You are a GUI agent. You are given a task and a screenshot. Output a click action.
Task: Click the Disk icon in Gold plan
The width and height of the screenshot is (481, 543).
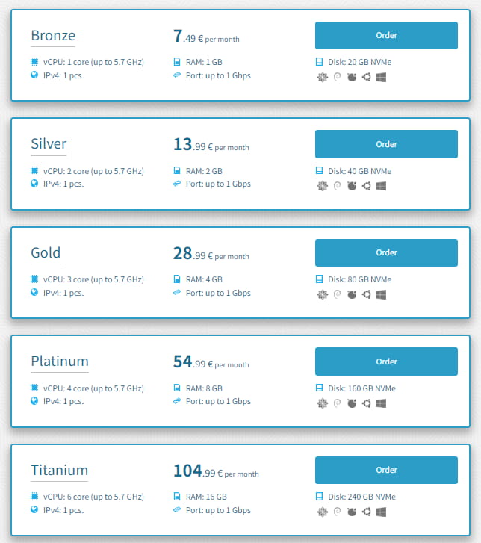point(320,279)
